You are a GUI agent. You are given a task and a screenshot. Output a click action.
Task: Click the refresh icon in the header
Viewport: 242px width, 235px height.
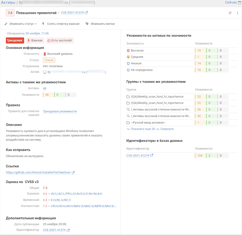click(x=230, y=13)
